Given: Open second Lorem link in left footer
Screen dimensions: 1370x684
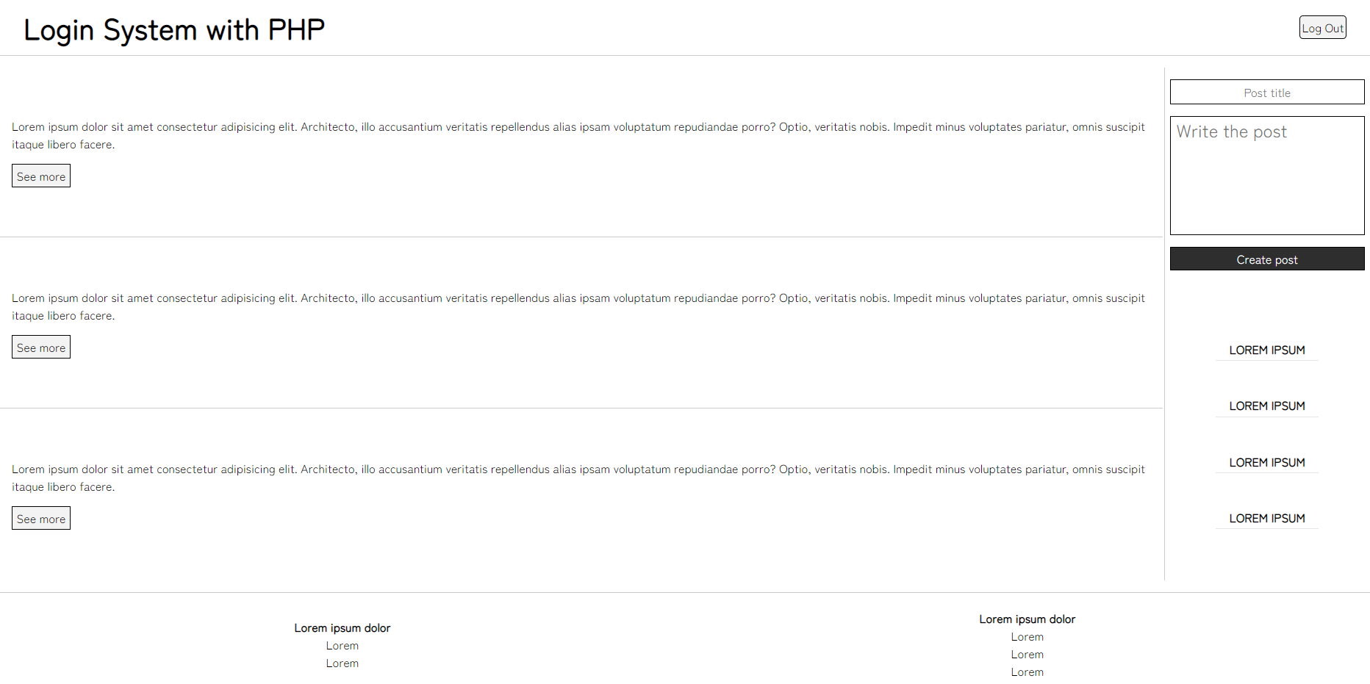Looking at the screenshot, I should pos(342,663).
